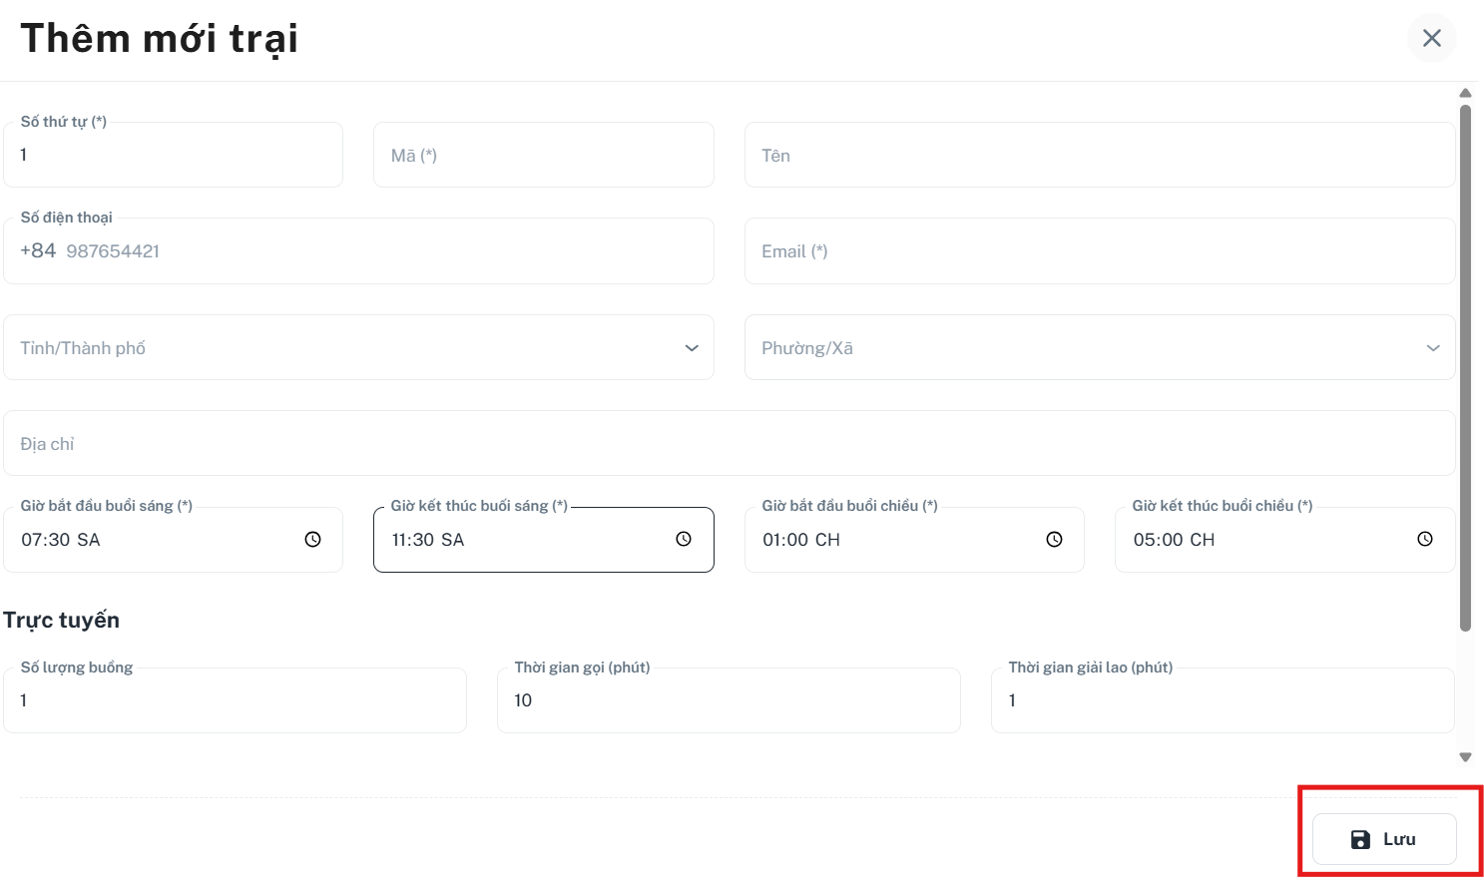Image resolution: width=1484 pixels, height=886 pixels.
Task: Open clock picker for Giờ kết thúc buổi chiều
Action: click(1425, 540)
